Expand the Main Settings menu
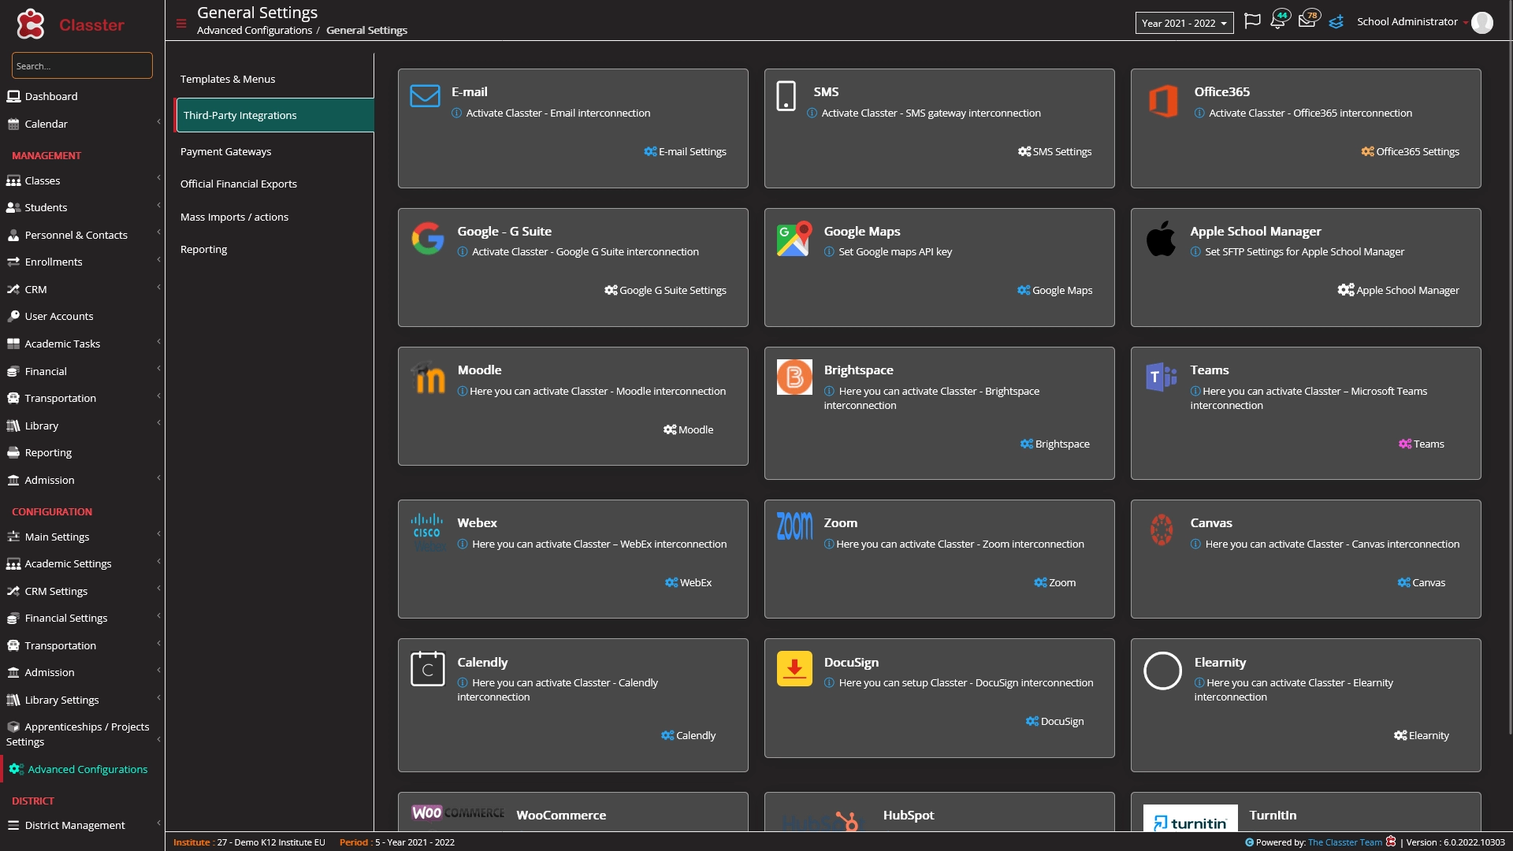 point(83,537)
